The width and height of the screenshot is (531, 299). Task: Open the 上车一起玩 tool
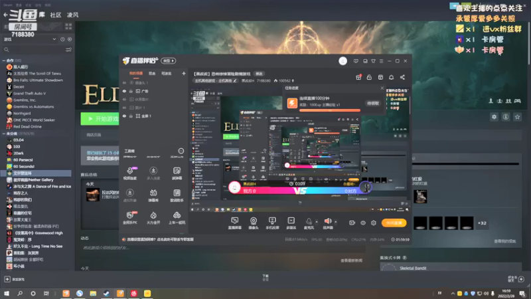click(x=177, y=218)
